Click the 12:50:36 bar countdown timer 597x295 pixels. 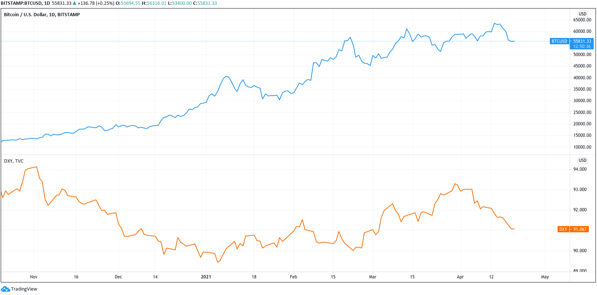(x=582, y=46)
